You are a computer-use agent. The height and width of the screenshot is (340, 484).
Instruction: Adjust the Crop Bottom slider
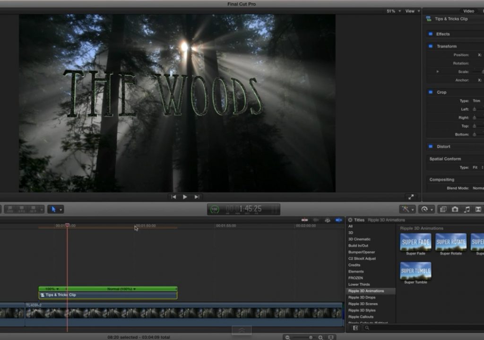475,135
